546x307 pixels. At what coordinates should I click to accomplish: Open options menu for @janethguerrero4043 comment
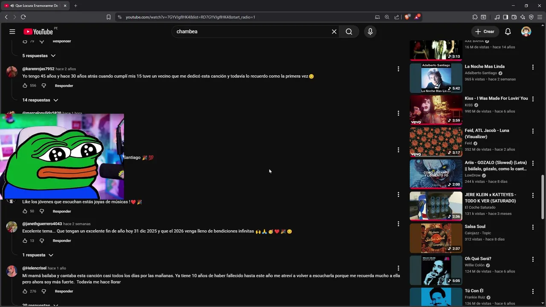point(398,224)
